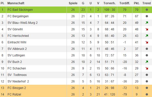Open team SV Todtmoos
Viewport: 152px width, 97px height.
point(17,75)
